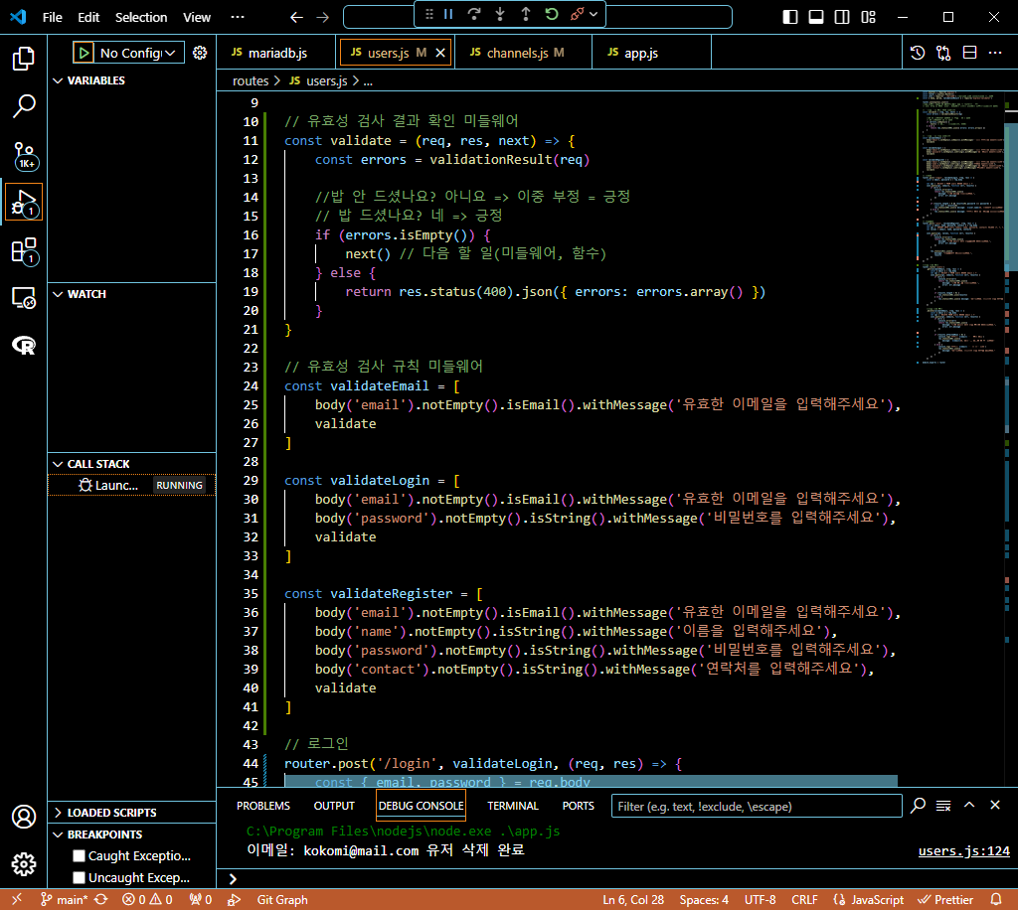Viewport: 1018px width, 910px height.
Task: Maximize the panel with the up chevron
Action: coord(969,805)
